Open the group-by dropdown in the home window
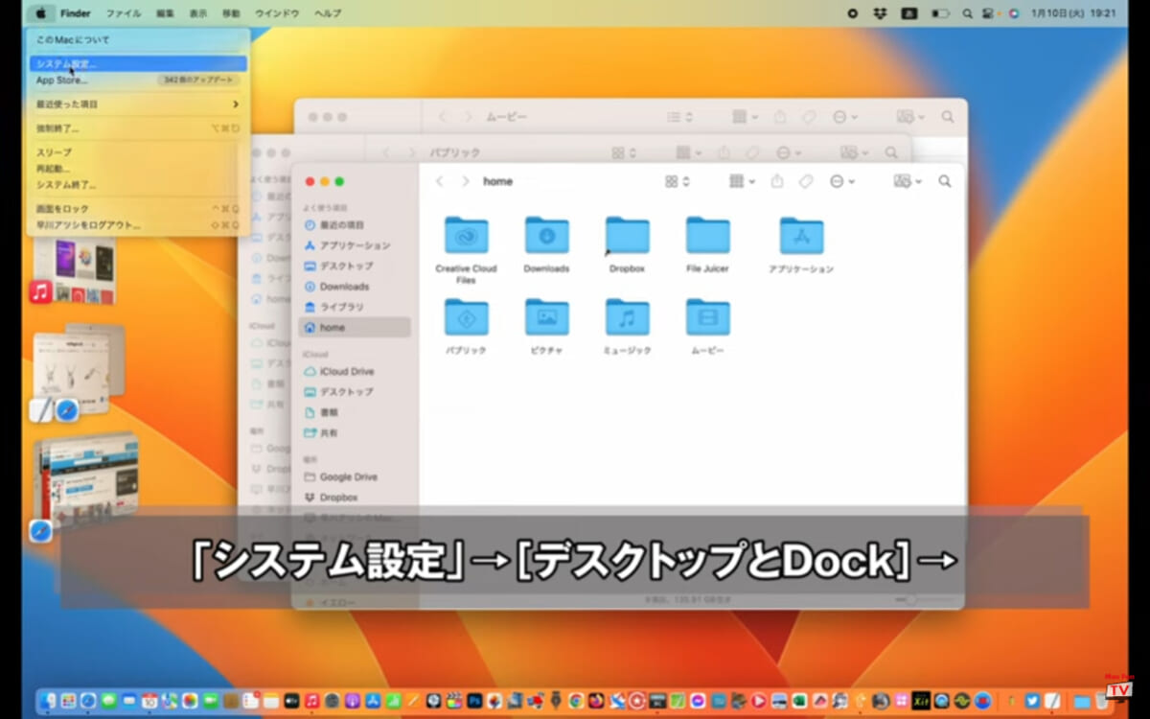1150x719 pixels. click(x=743, y=181)
